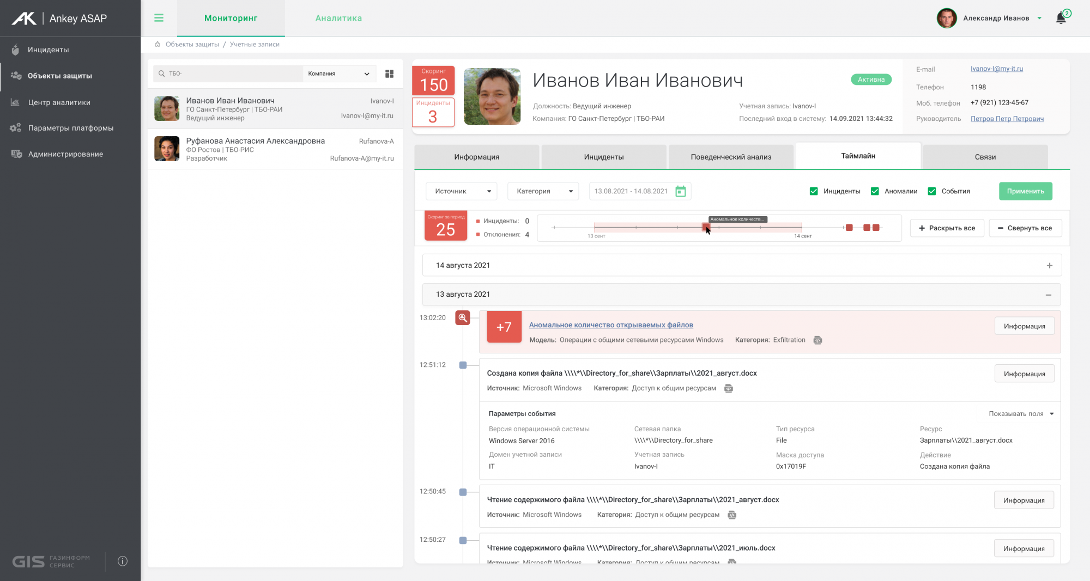Click the hamburger menu icon
The width and height of the screenshot is (1090, 581).
(159, 18)
